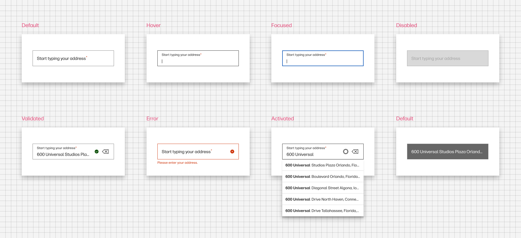Select suggestion 600 Universal Drive North Haven

point(323,199)
